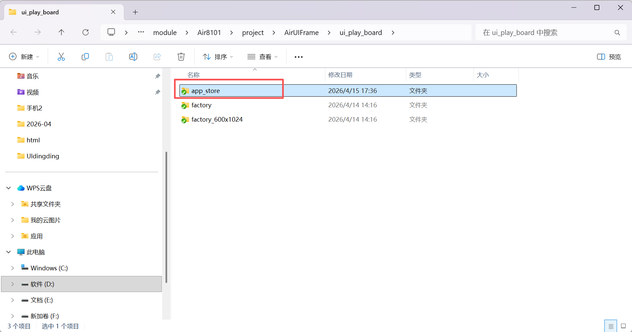Expand the 新加卷 (F:) drive node

click(13, 316)
